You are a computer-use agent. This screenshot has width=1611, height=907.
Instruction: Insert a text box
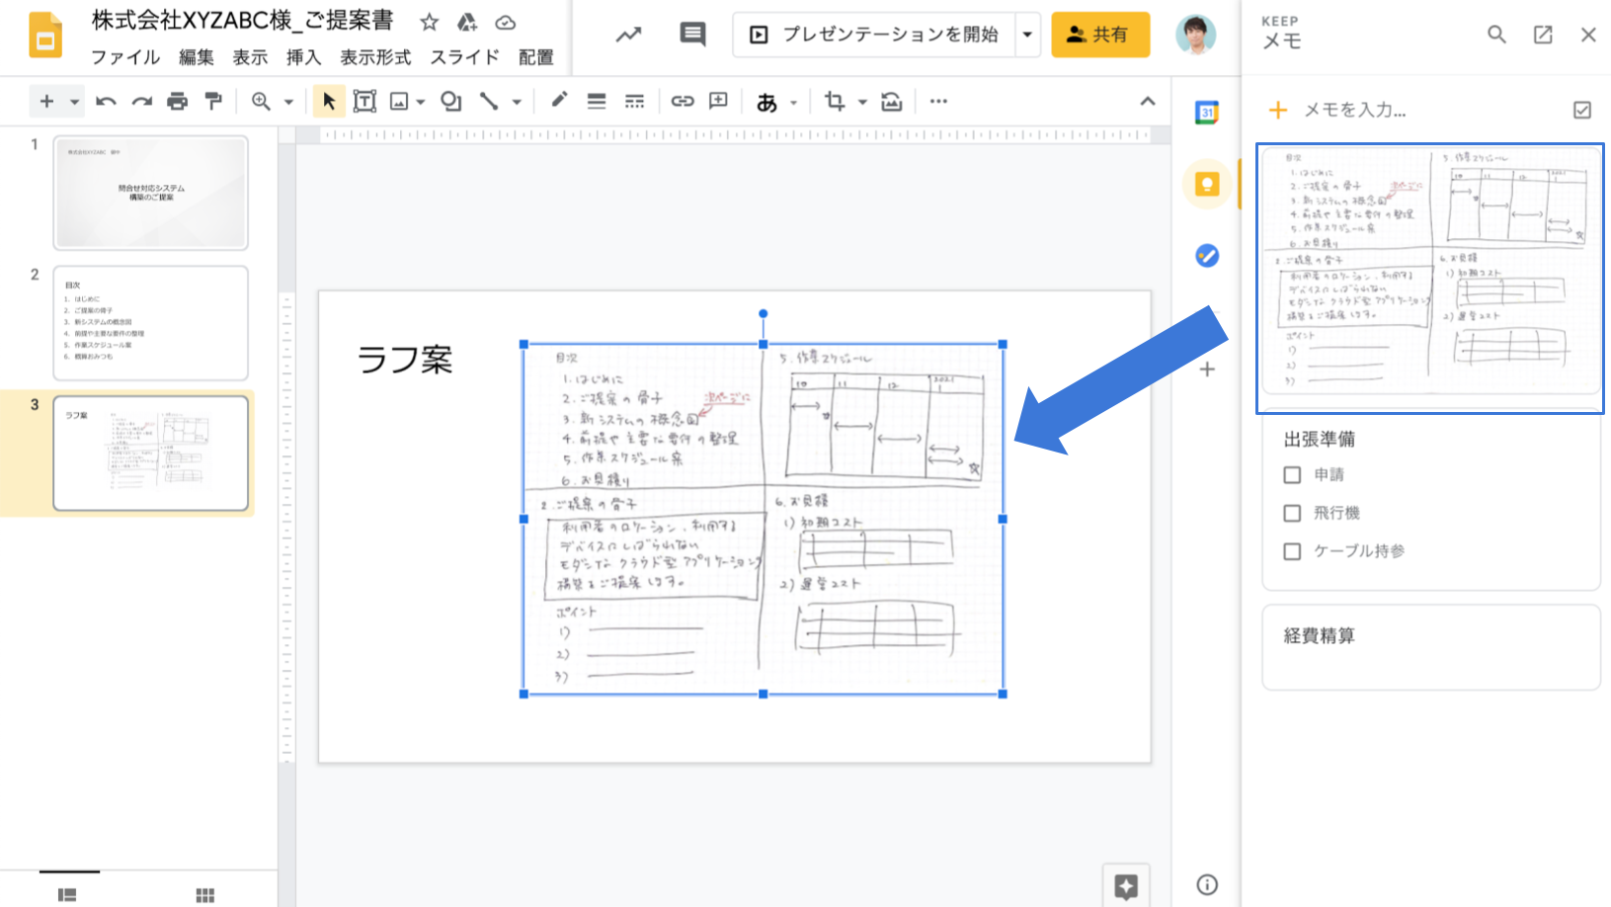click(364, 101)
